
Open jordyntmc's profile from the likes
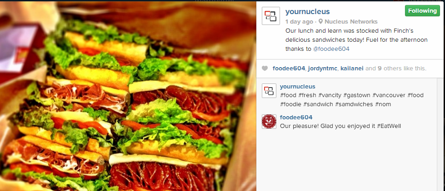point(323,69)
